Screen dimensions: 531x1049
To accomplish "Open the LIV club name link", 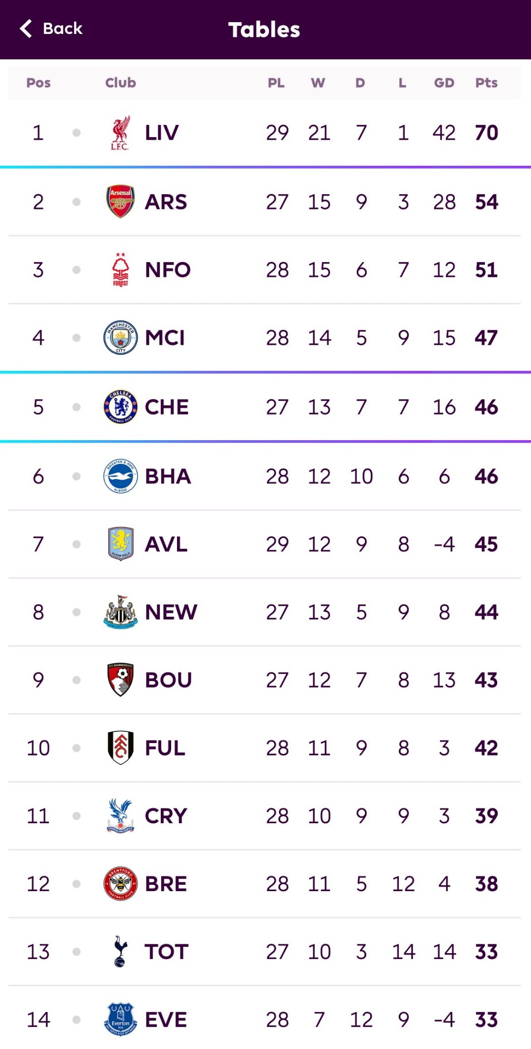I will click(x=162, y=133).
